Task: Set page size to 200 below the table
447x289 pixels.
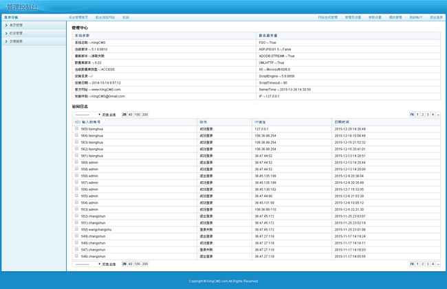Action: pos(145,264)
